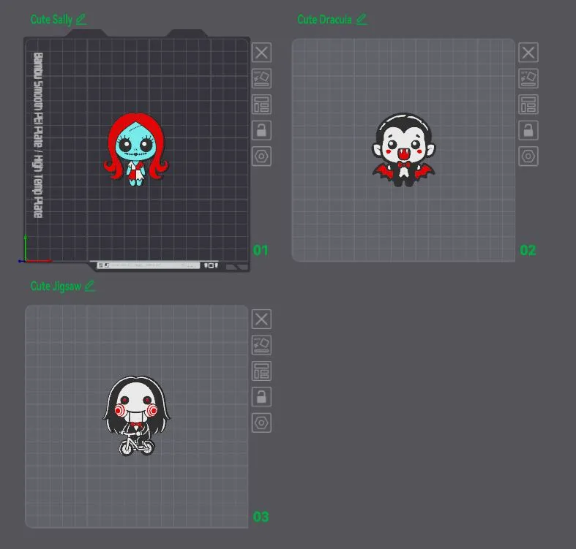Toggle the lock on Cute Sally plate
576x549 pixels.
(x=261, y=130)
